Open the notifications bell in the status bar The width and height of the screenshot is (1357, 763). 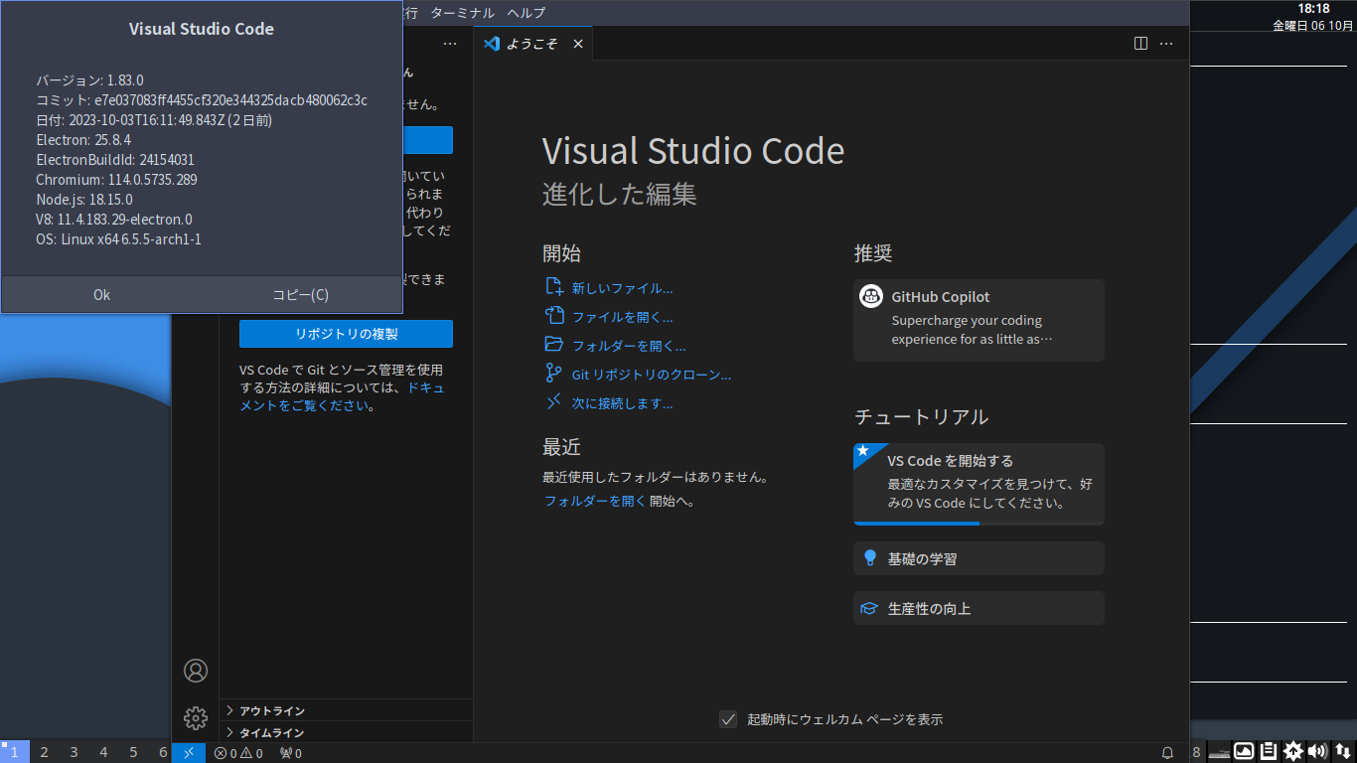click(x=1168, y=753)
